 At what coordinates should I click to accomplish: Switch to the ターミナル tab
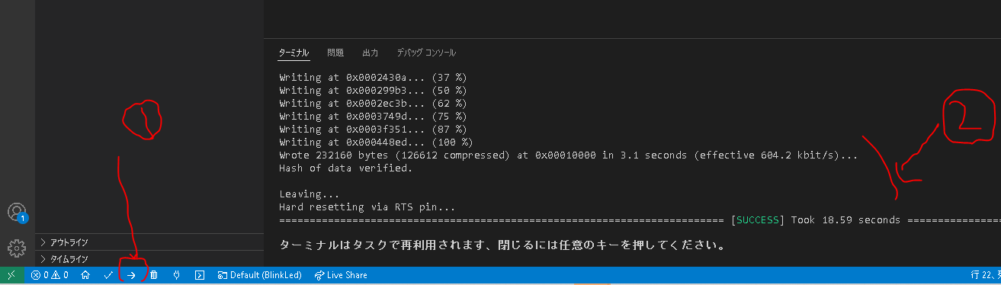click(x=294, y=53)
